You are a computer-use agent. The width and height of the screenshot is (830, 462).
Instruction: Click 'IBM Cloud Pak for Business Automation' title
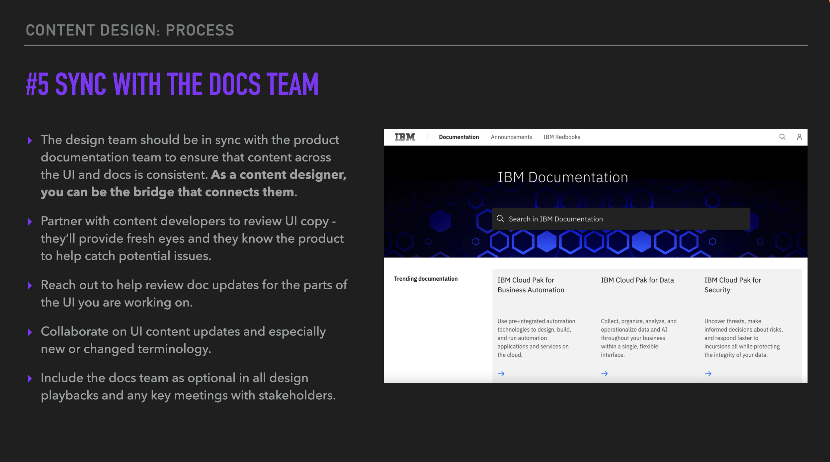530,285
